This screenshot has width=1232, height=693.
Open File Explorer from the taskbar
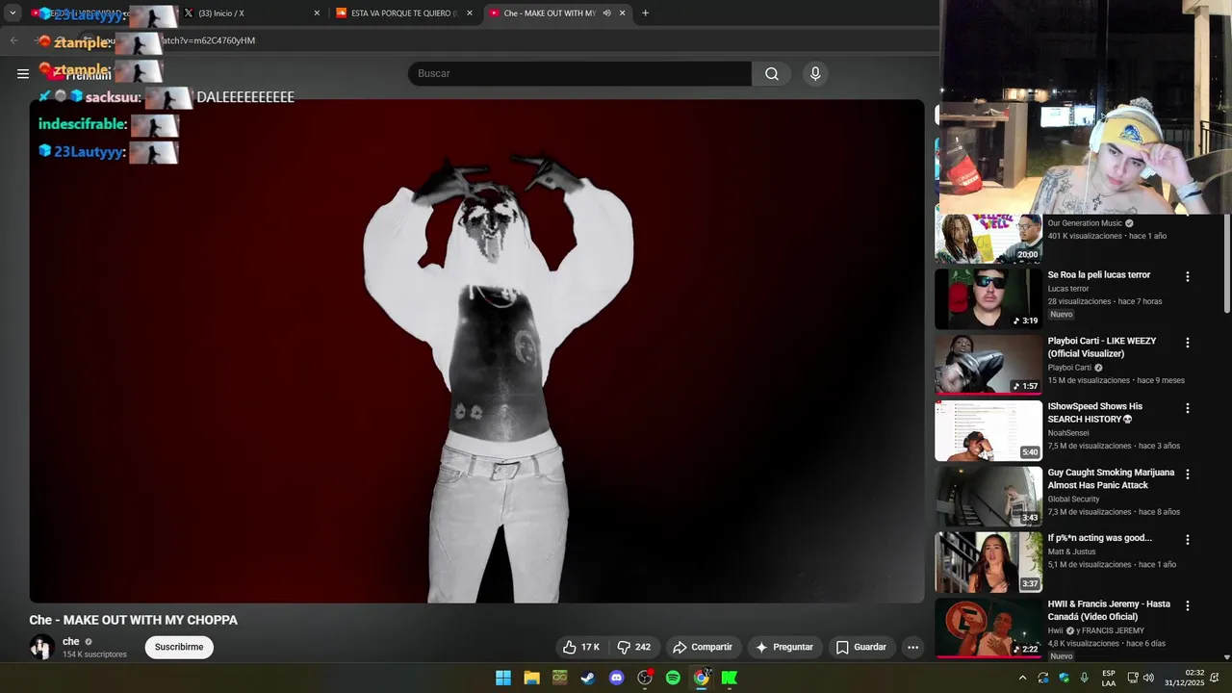pyautogui.click(x=531, y=678)
